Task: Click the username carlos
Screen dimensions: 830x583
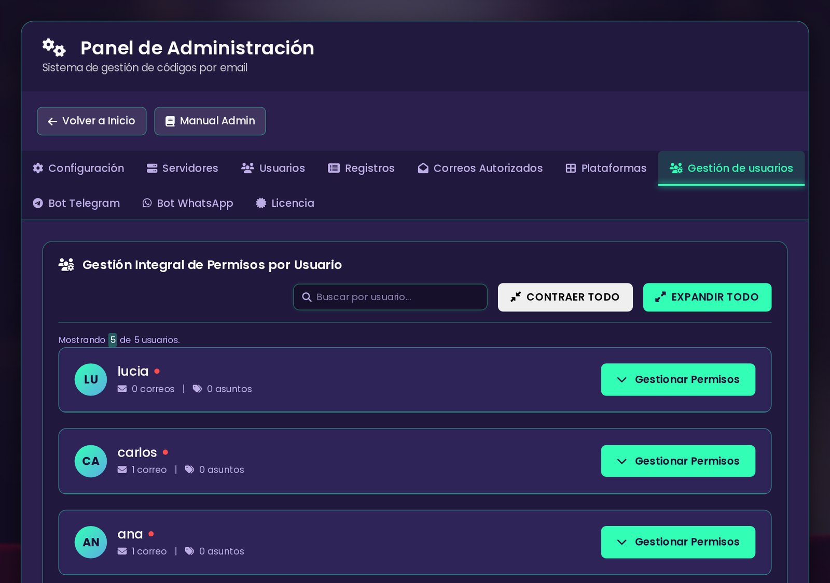Action: click(x=137, y=452)
